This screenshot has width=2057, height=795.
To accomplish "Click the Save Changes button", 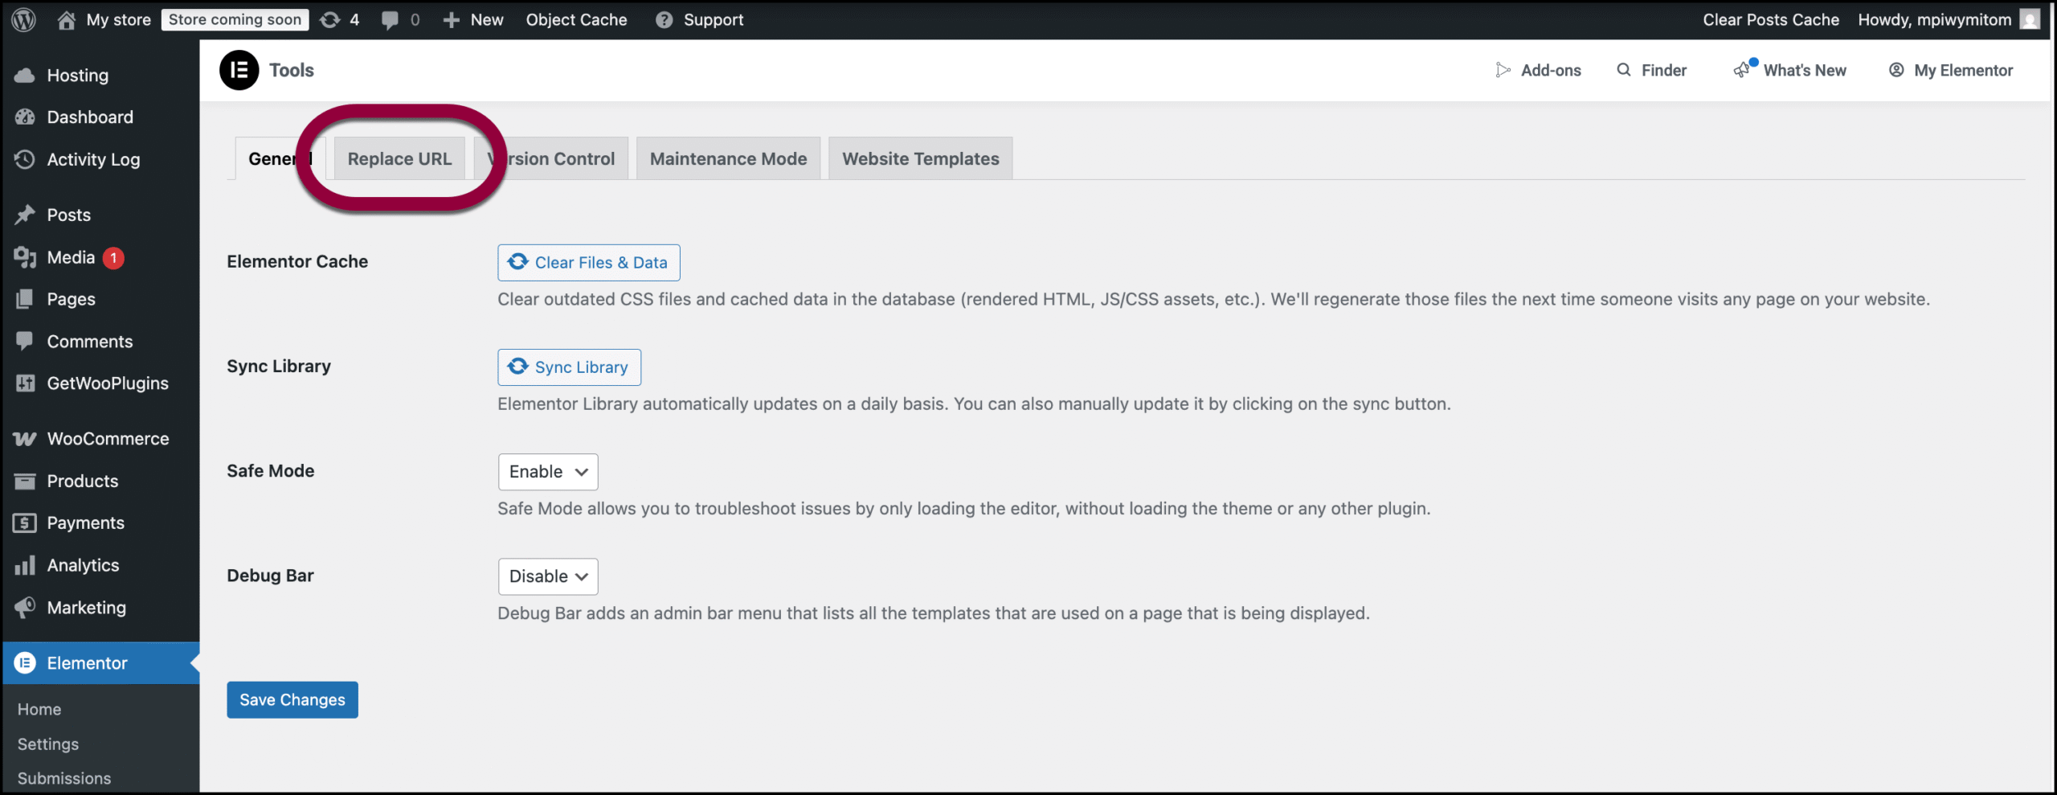I will tap(292, 700).
